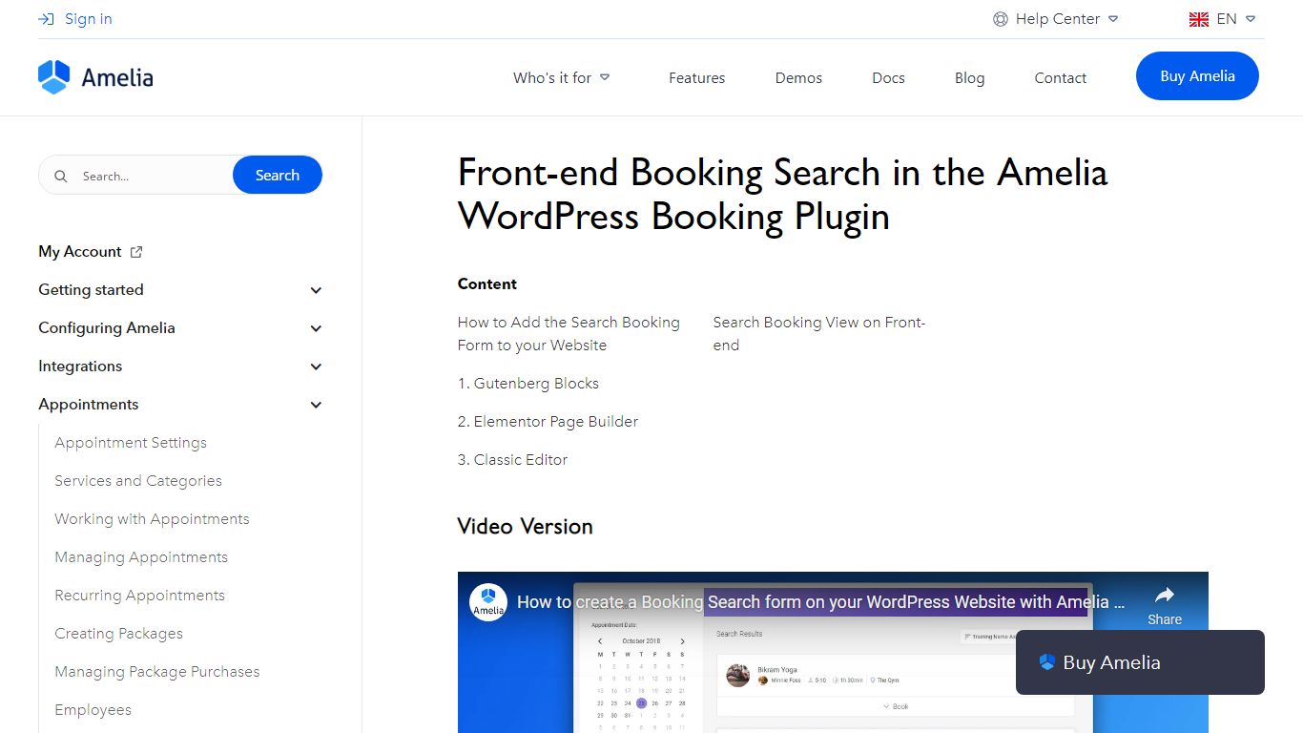Click the floating dark Buy Amelia button

click(x=1140, y=662)
